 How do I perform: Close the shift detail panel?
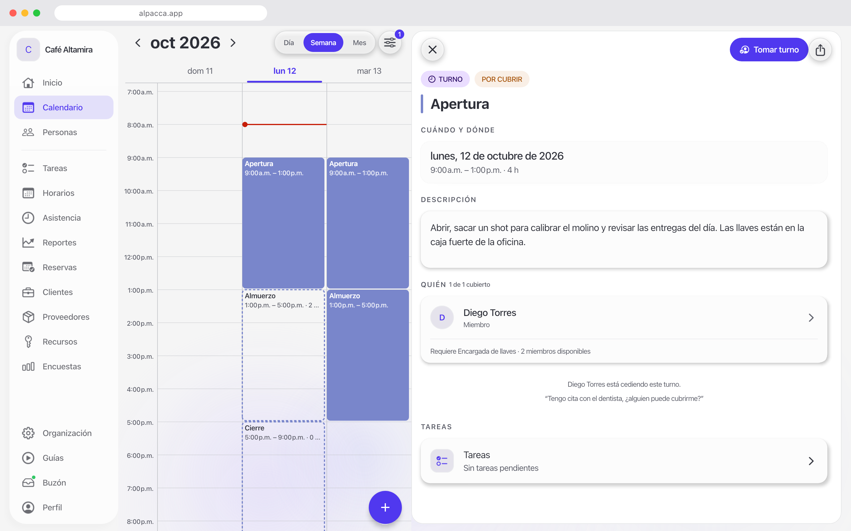tap(433, 50)
